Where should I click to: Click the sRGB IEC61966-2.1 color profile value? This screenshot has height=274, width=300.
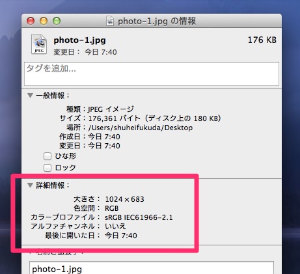[x=139, y=217]
